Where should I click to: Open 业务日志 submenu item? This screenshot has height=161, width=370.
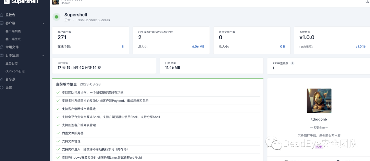pos(12,63)
